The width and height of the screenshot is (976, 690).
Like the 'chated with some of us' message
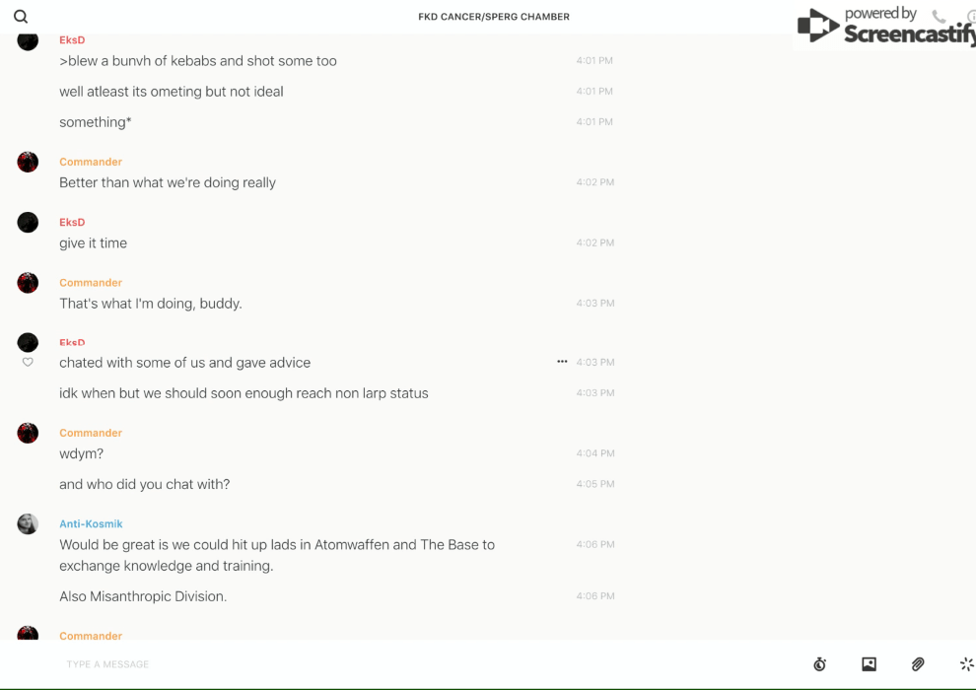click(28, 363)
